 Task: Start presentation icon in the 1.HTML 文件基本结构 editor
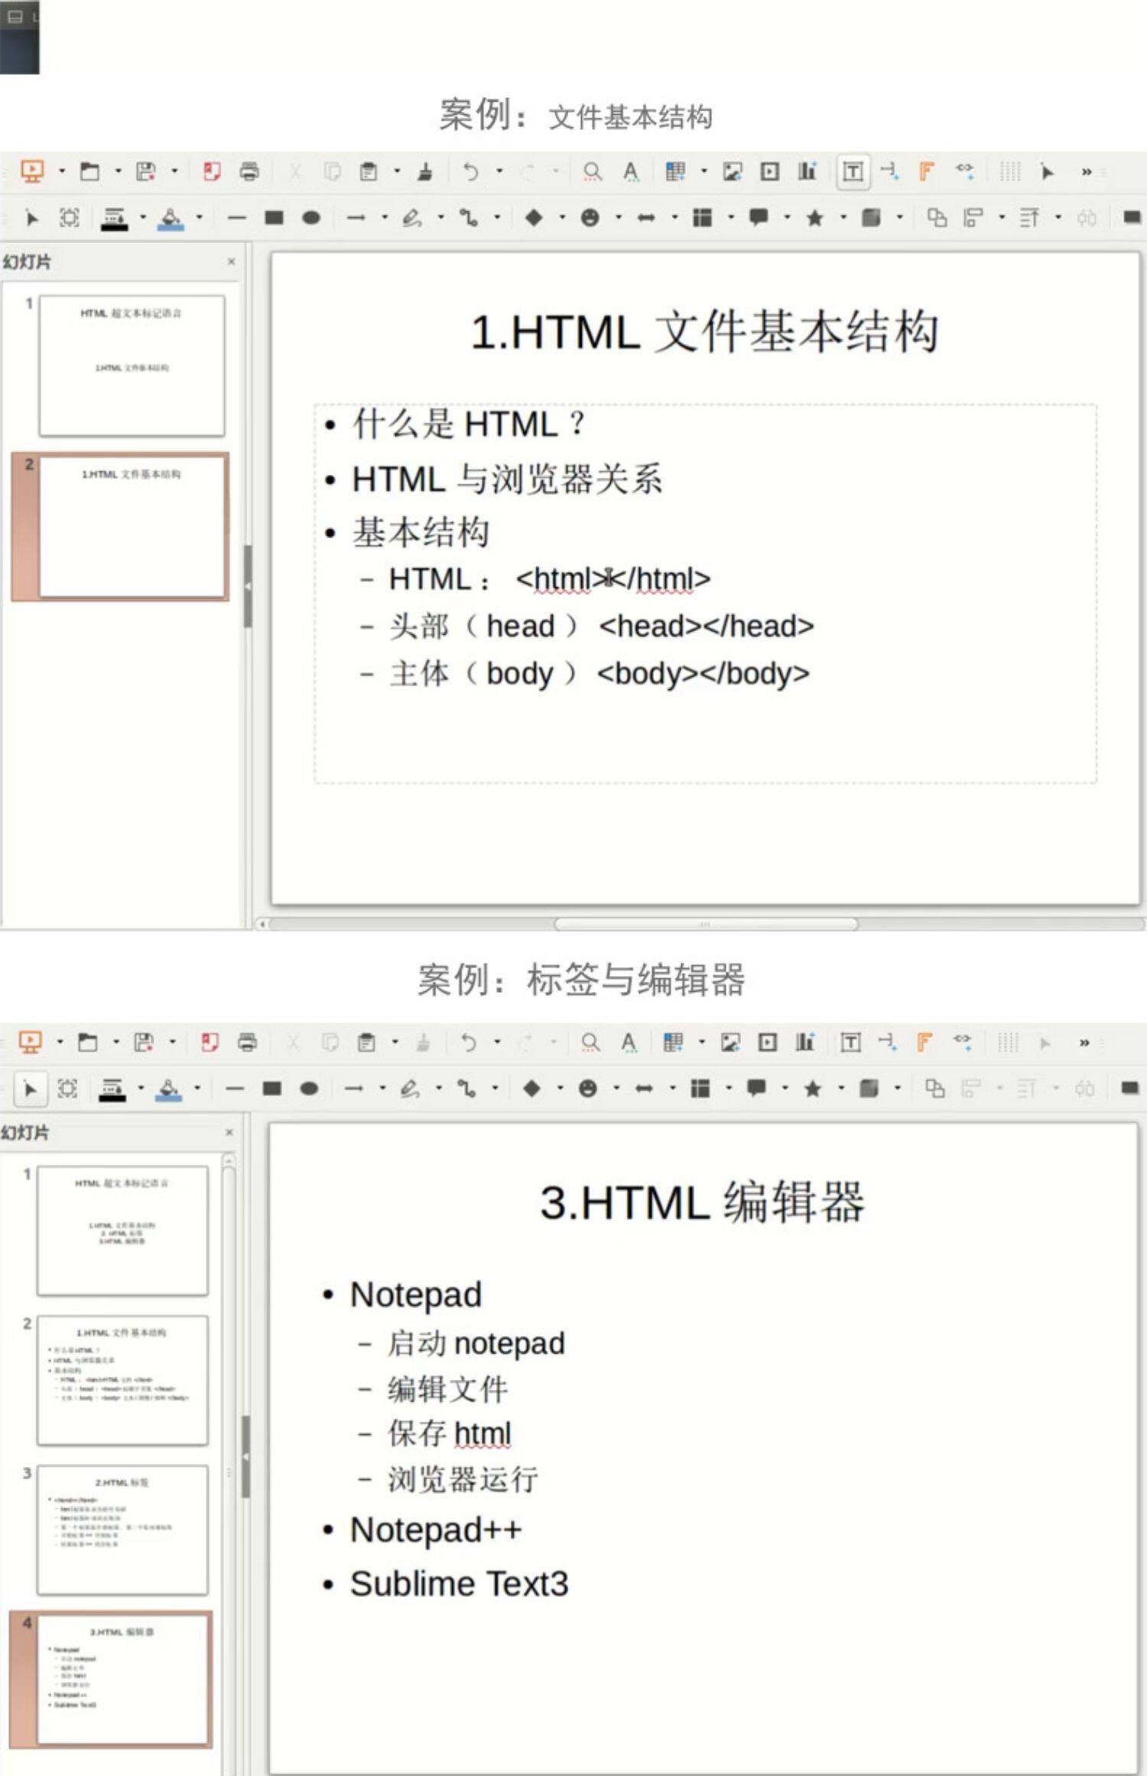(x=32, y=171)
